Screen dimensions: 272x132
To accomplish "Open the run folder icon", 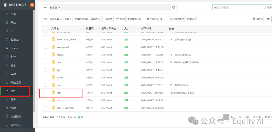I will [x=53, y=100].
